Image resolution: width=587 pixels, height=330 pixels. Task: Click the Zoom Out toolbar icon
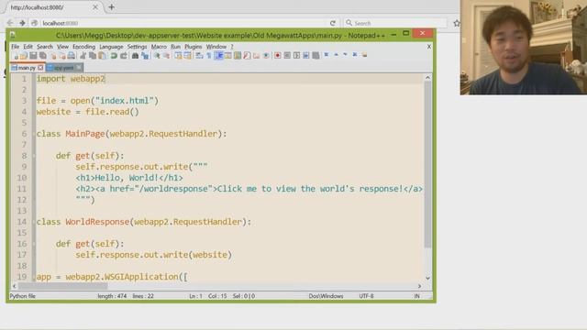click(167, 56)
